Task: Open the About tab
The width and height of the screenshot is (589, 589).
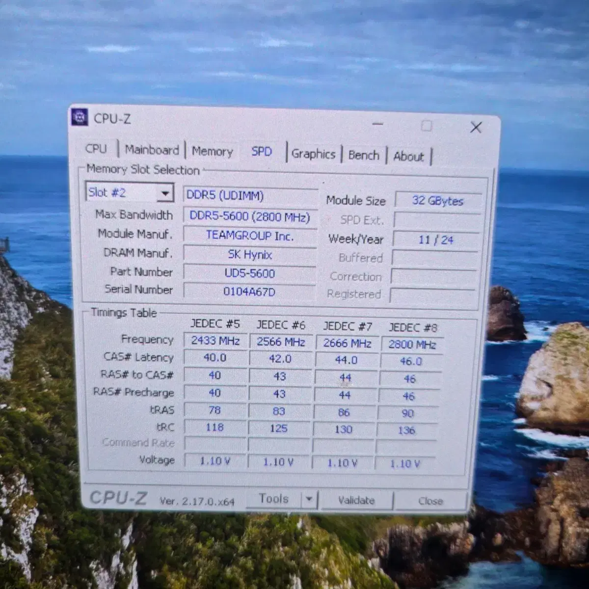Action: (x=408, y=157)
